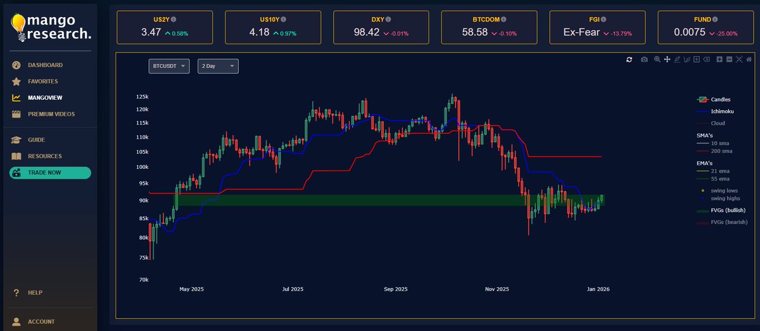Screen dimensions: 760x331
Task: Toggle 200 sma in legend
Action: pos(714,151)
